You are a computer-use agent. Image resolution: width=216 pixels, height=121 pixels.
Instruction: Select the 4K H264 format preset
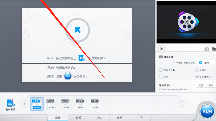click(x=95, y=104)
